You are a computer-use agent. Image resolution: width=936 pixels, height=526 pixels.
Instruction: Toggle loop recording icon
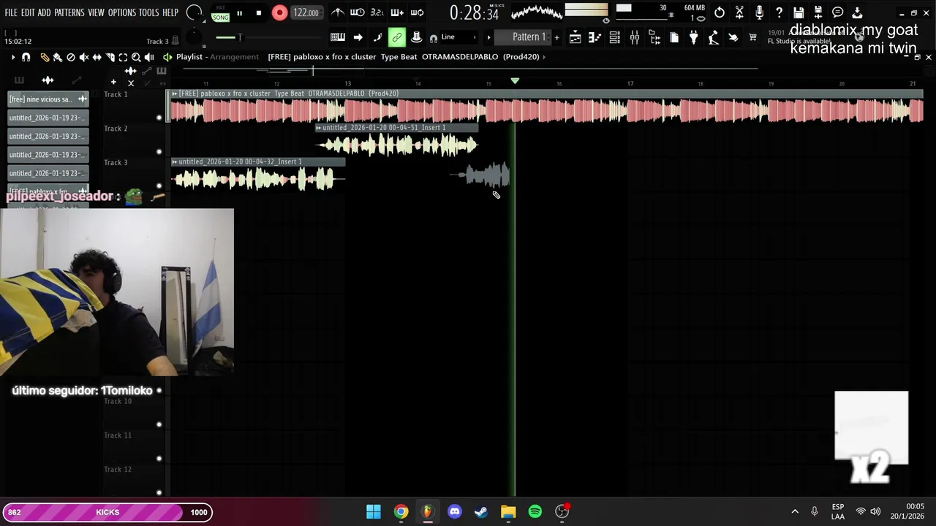(x=417, y=12)
